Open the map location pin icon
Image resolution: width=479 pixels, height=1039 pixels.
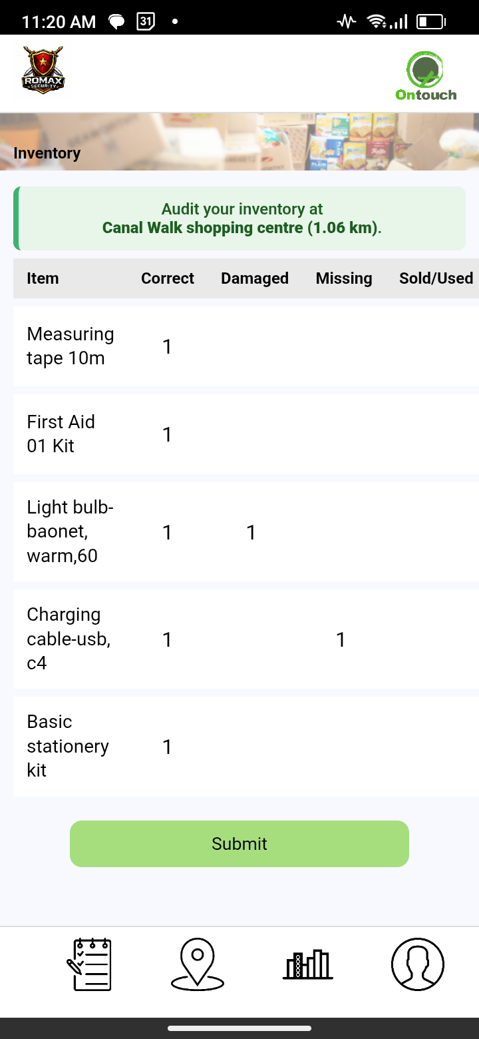(x=197, y=964)
